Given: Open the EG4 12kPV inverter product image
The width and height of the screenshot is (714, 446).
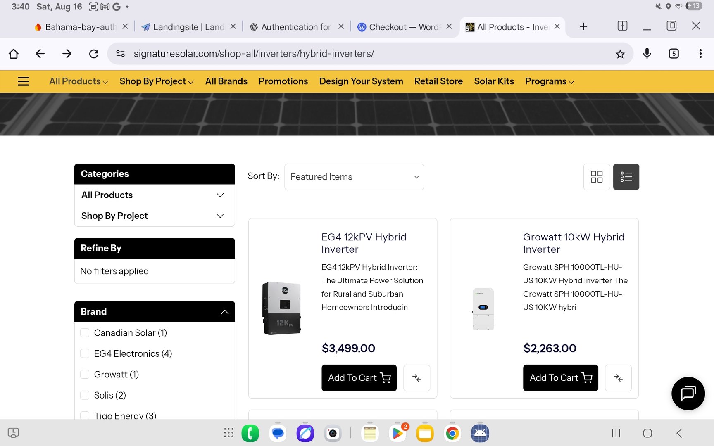Looking at the screenshot, I should tap(281, 308).
